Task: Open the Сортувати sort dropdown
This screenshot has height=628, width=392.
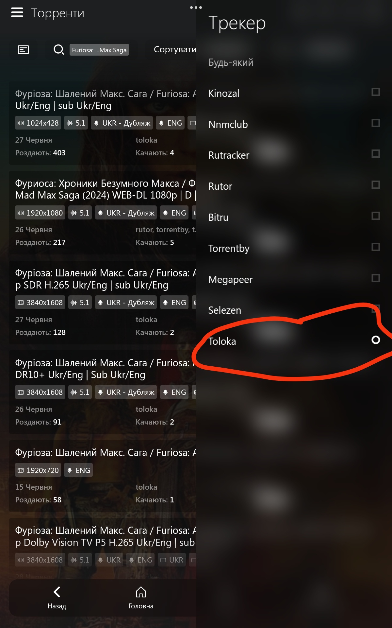Action: tap(175, 49)
